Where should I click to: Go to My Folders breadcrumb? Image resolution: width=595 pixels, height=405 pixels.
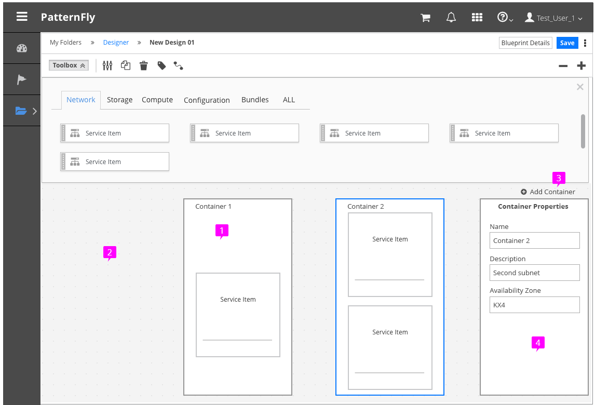(x=65, y=43)
